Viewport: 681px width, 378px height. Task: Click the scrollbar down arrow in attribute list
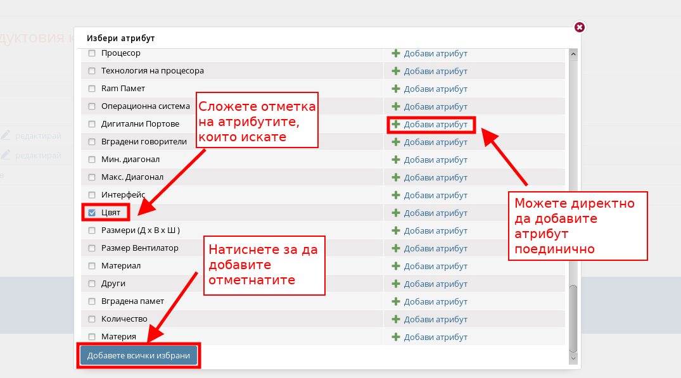pyautogui.click(x=573, y=358)
